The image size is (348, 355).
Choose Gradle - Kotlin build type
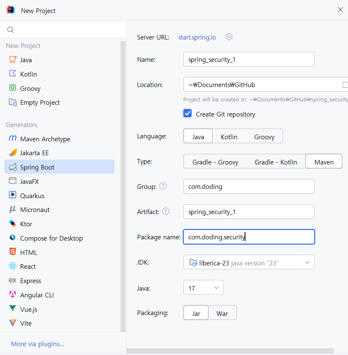pyautogui.click(x=276, y=162)
